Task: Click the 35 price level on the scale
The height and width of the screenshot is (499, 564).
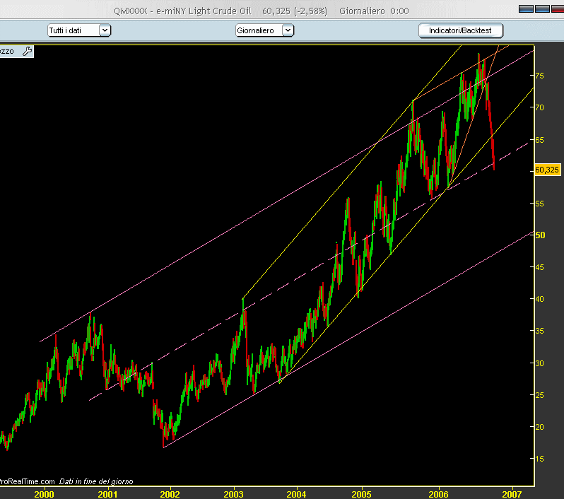Action: pyautogui.click(x=539, y=331)
